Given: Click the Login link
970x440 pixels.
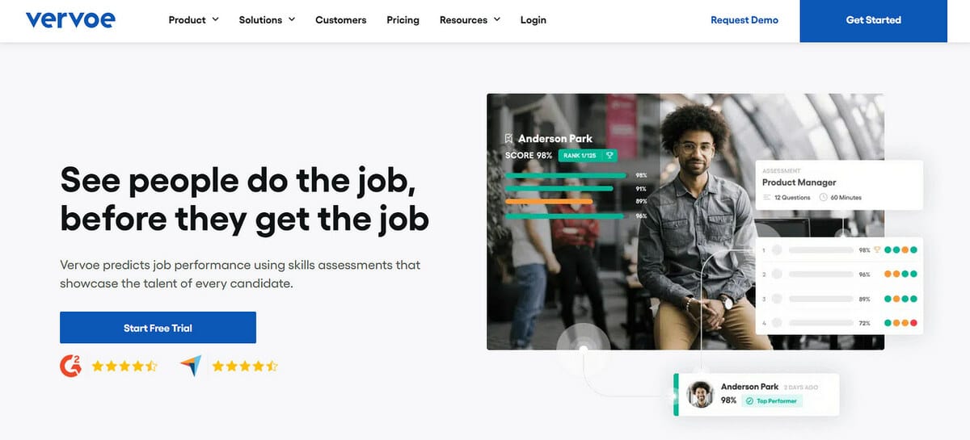Looking at the screenshot, I should 533,20.
